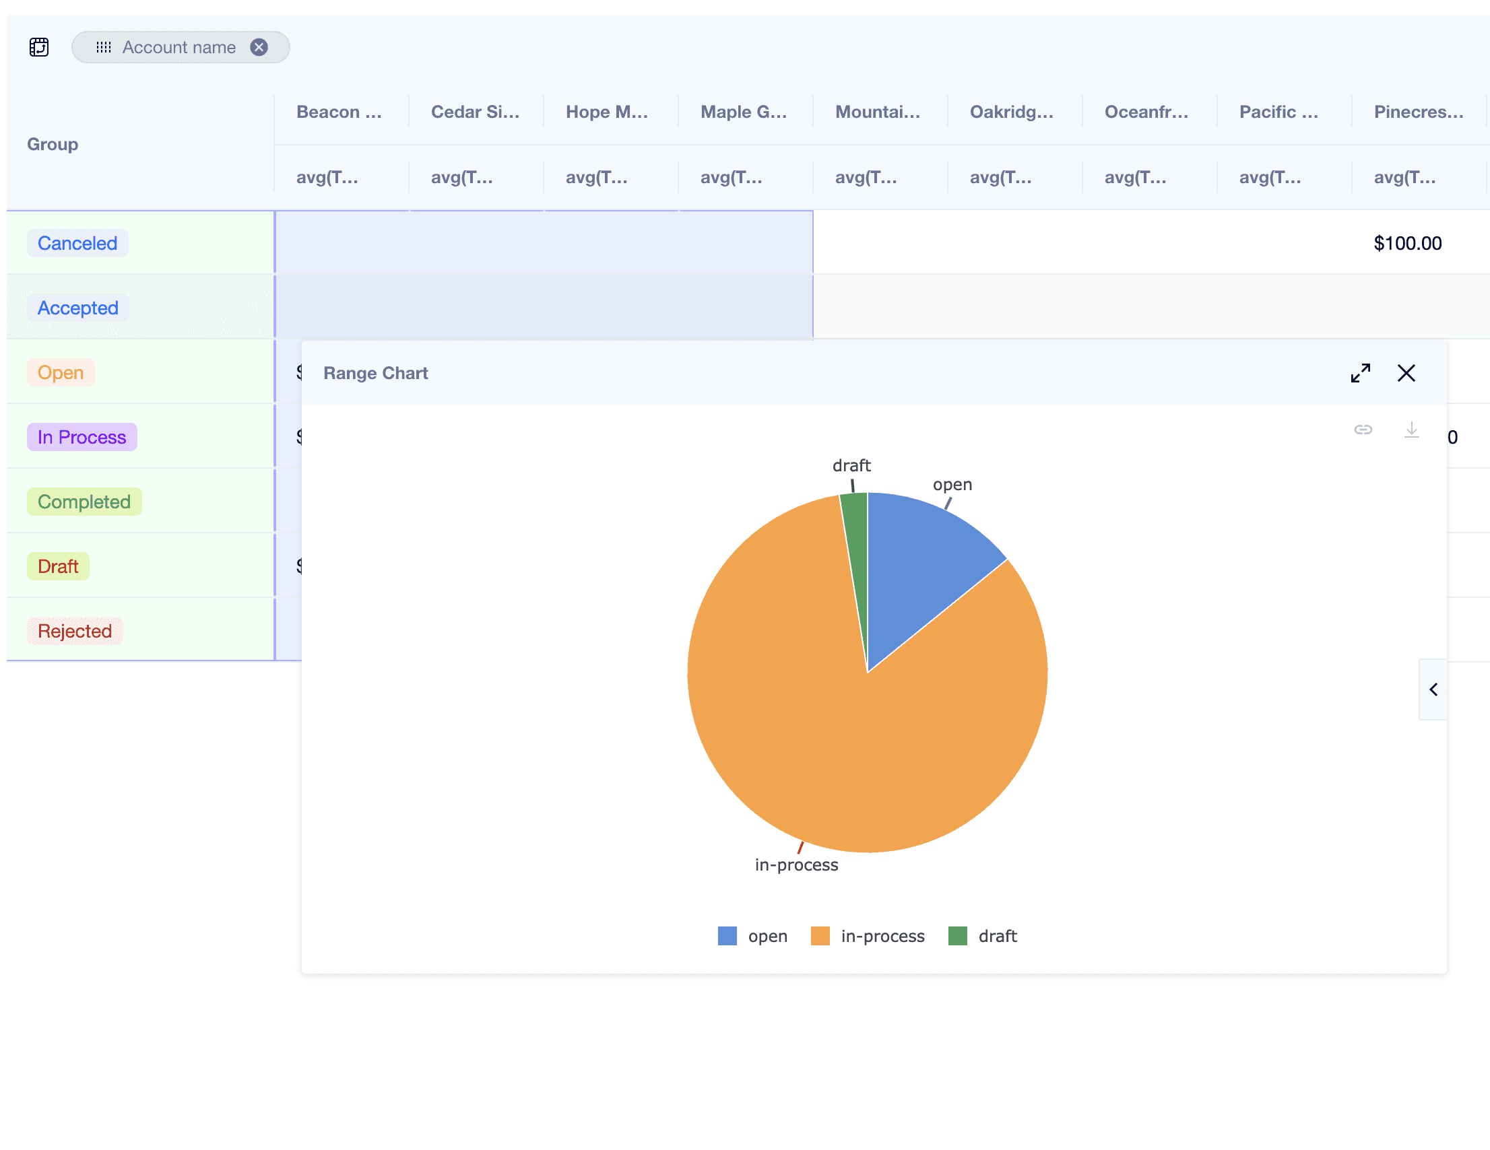This screenshot has width=1490, height=1150.
Task: Close the Range Chart panel
Action: pyautogui.click(x=1405, y=373)
